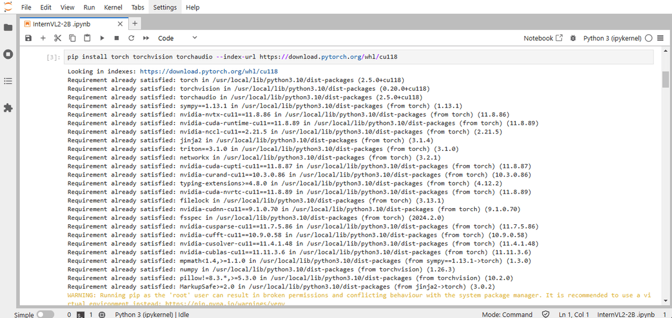672x318 pixels.
Task: Click the notebook vertical scrollbar thumb
Action: (665, 79)
